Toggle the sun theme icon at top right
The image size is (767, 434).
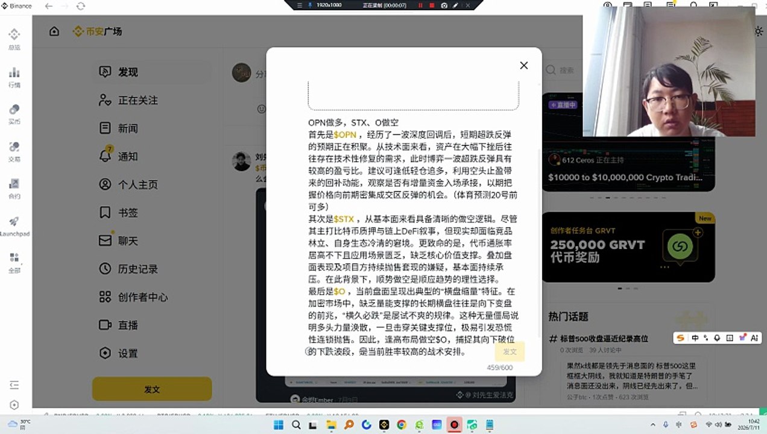(x=759, y=31)
